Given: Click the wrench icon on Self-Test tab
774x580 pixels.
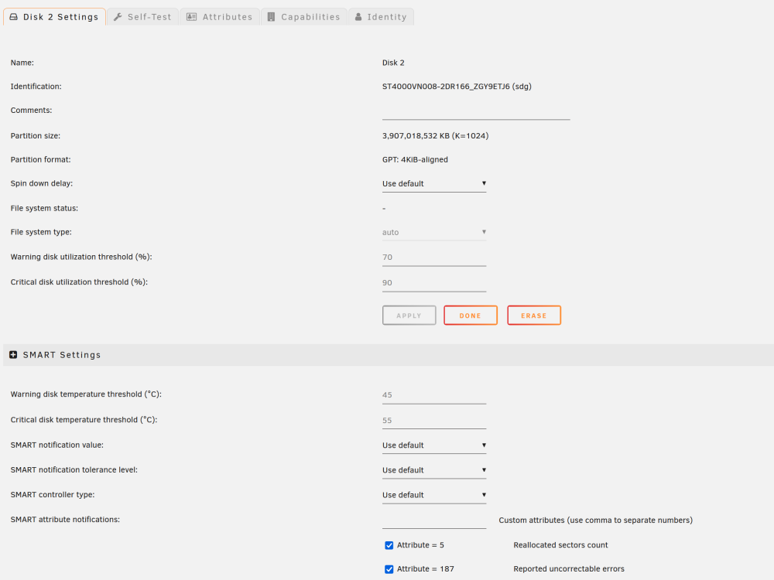Looking at the screenshot, I should click(118, 17).
